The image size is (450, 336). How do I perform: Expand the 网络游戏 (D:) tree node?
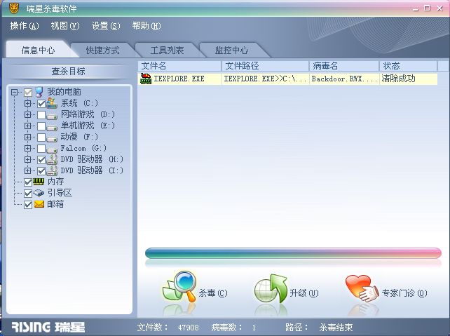[x=27, y=114]
